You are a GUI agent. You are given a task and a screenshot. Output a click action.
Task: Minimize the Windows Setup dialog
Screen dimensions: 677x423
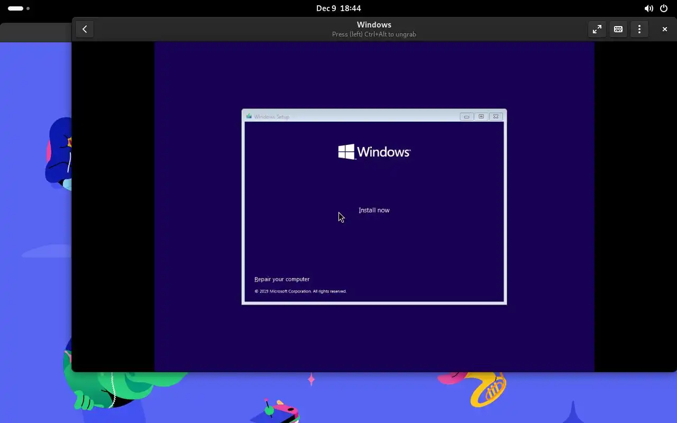466,116
